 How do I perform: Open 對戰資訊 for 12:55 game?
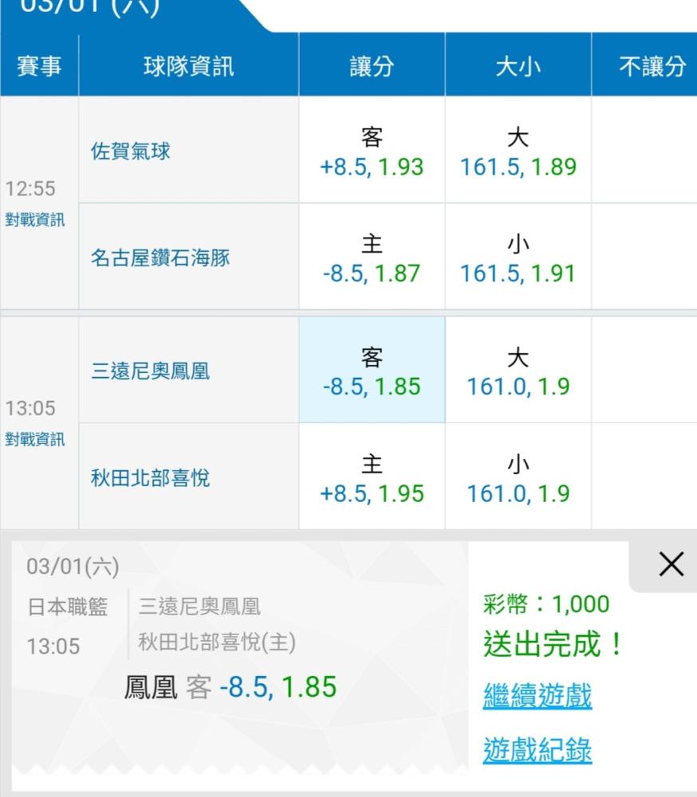[x=35, y=220]
